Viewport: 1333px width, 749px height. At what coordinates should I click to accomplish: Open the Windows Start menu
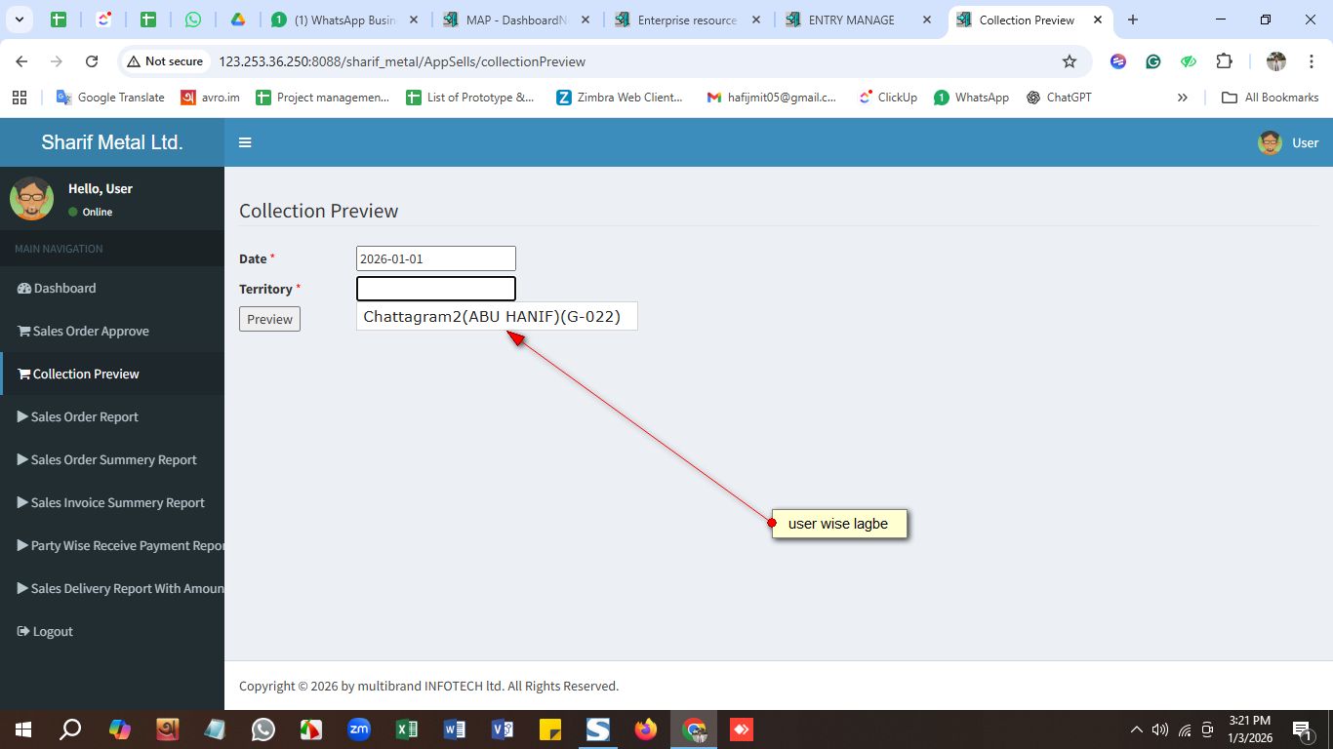click(23, 729)
